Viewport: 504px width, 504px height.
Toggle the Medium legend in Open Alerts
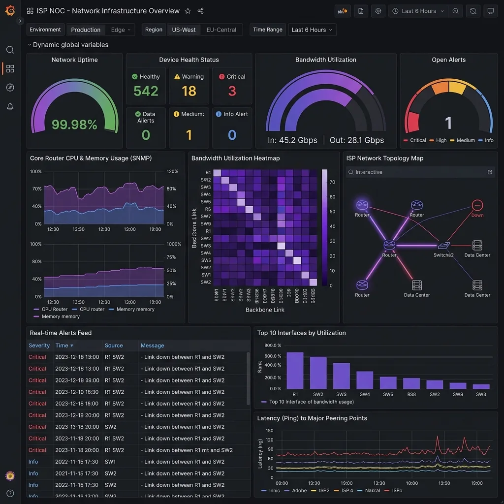462,140
